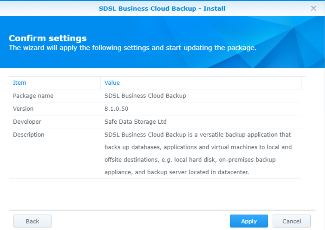Click the dialog title 'SDSL Business Cloud Backup - Install'
The image size is (325, 230).
coord(162,9)
